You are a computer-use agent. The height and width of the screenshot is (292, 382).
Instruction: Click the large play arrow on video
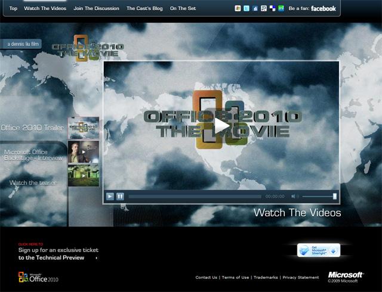click(x=221, y=126)
